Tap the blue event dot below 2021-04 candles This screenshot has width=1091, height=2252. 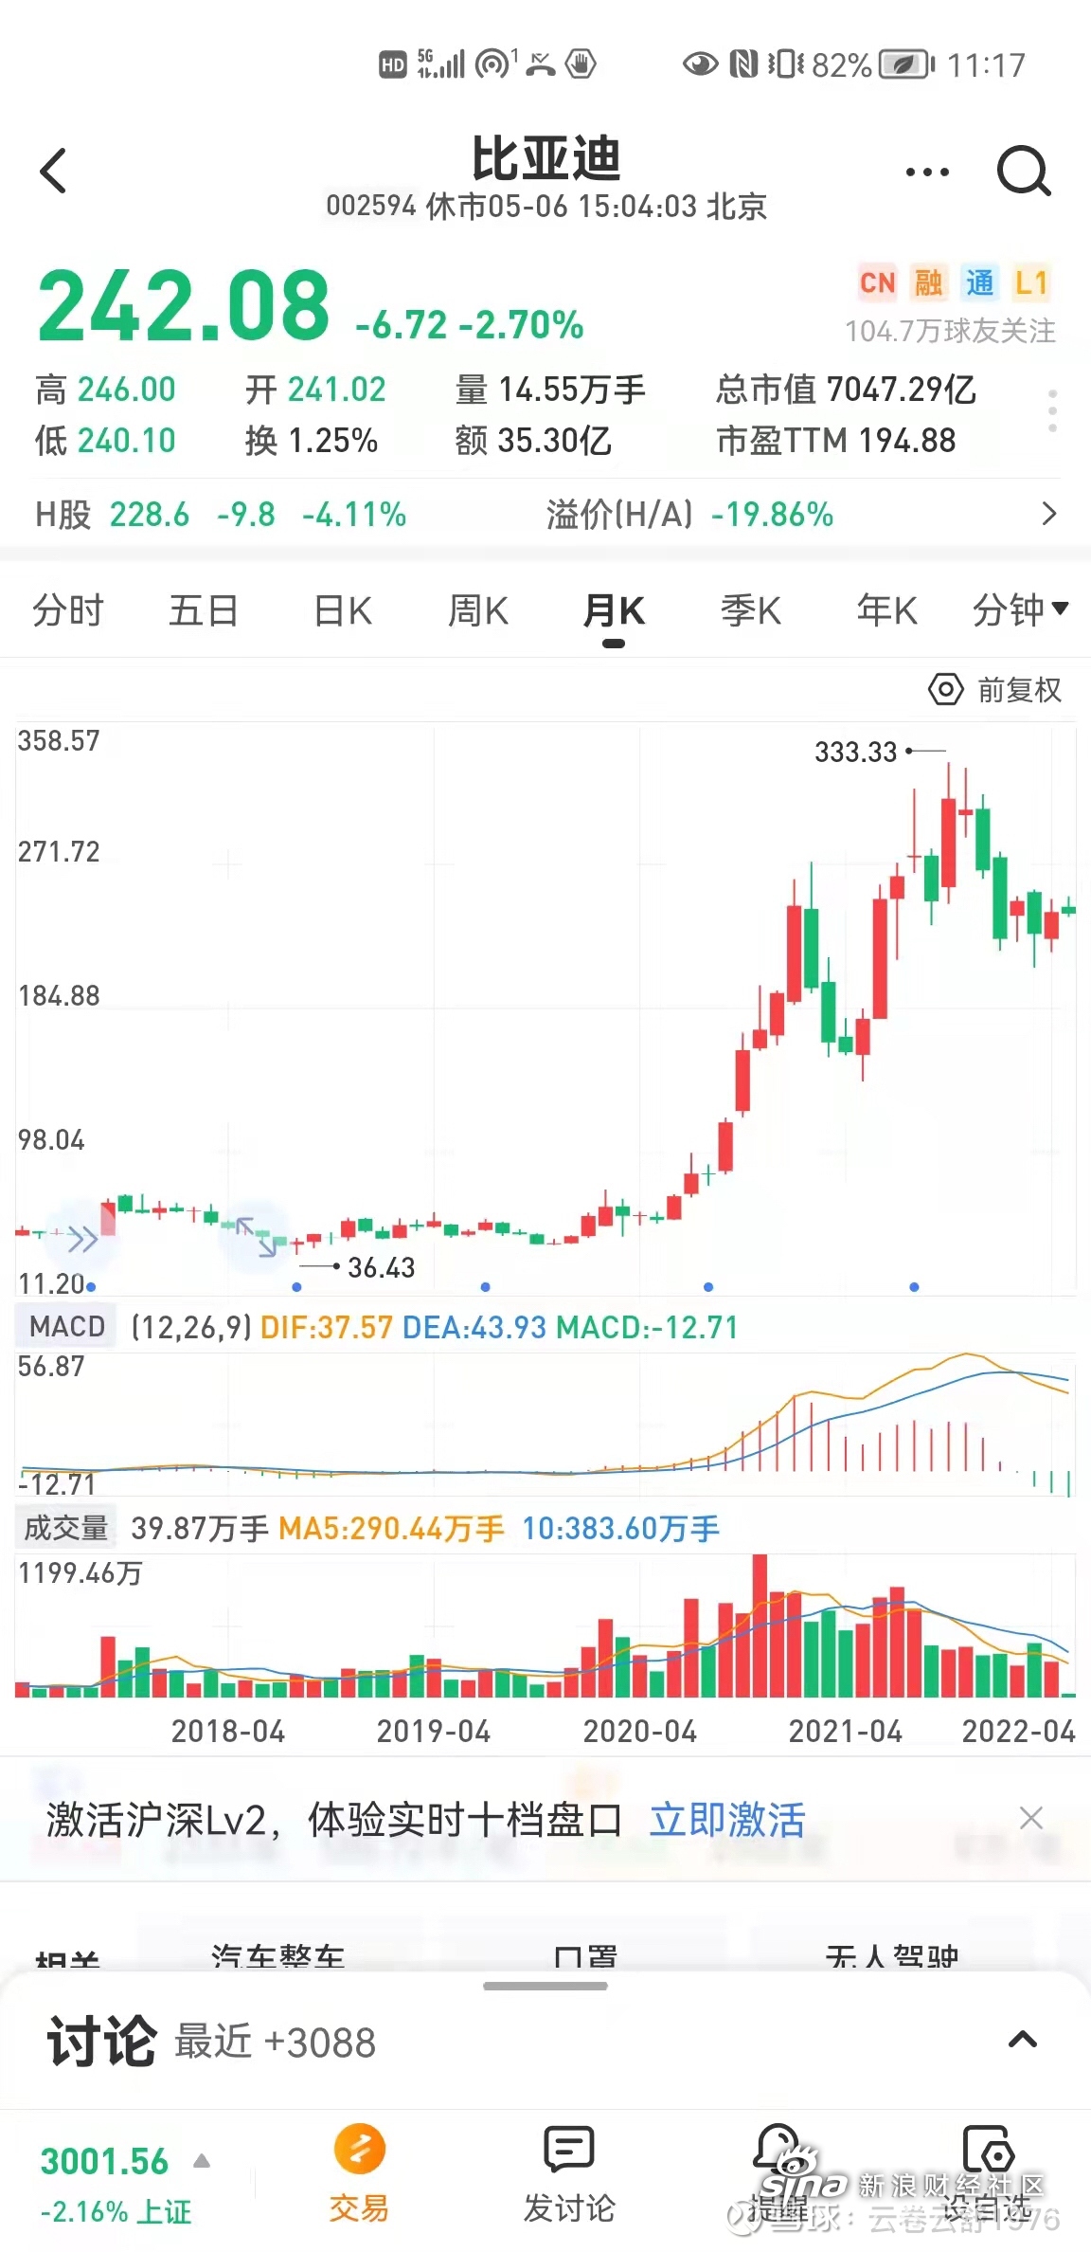point(914,1287)
